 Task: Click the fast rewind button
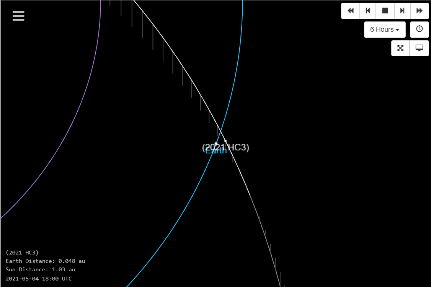tap(350, 11)
